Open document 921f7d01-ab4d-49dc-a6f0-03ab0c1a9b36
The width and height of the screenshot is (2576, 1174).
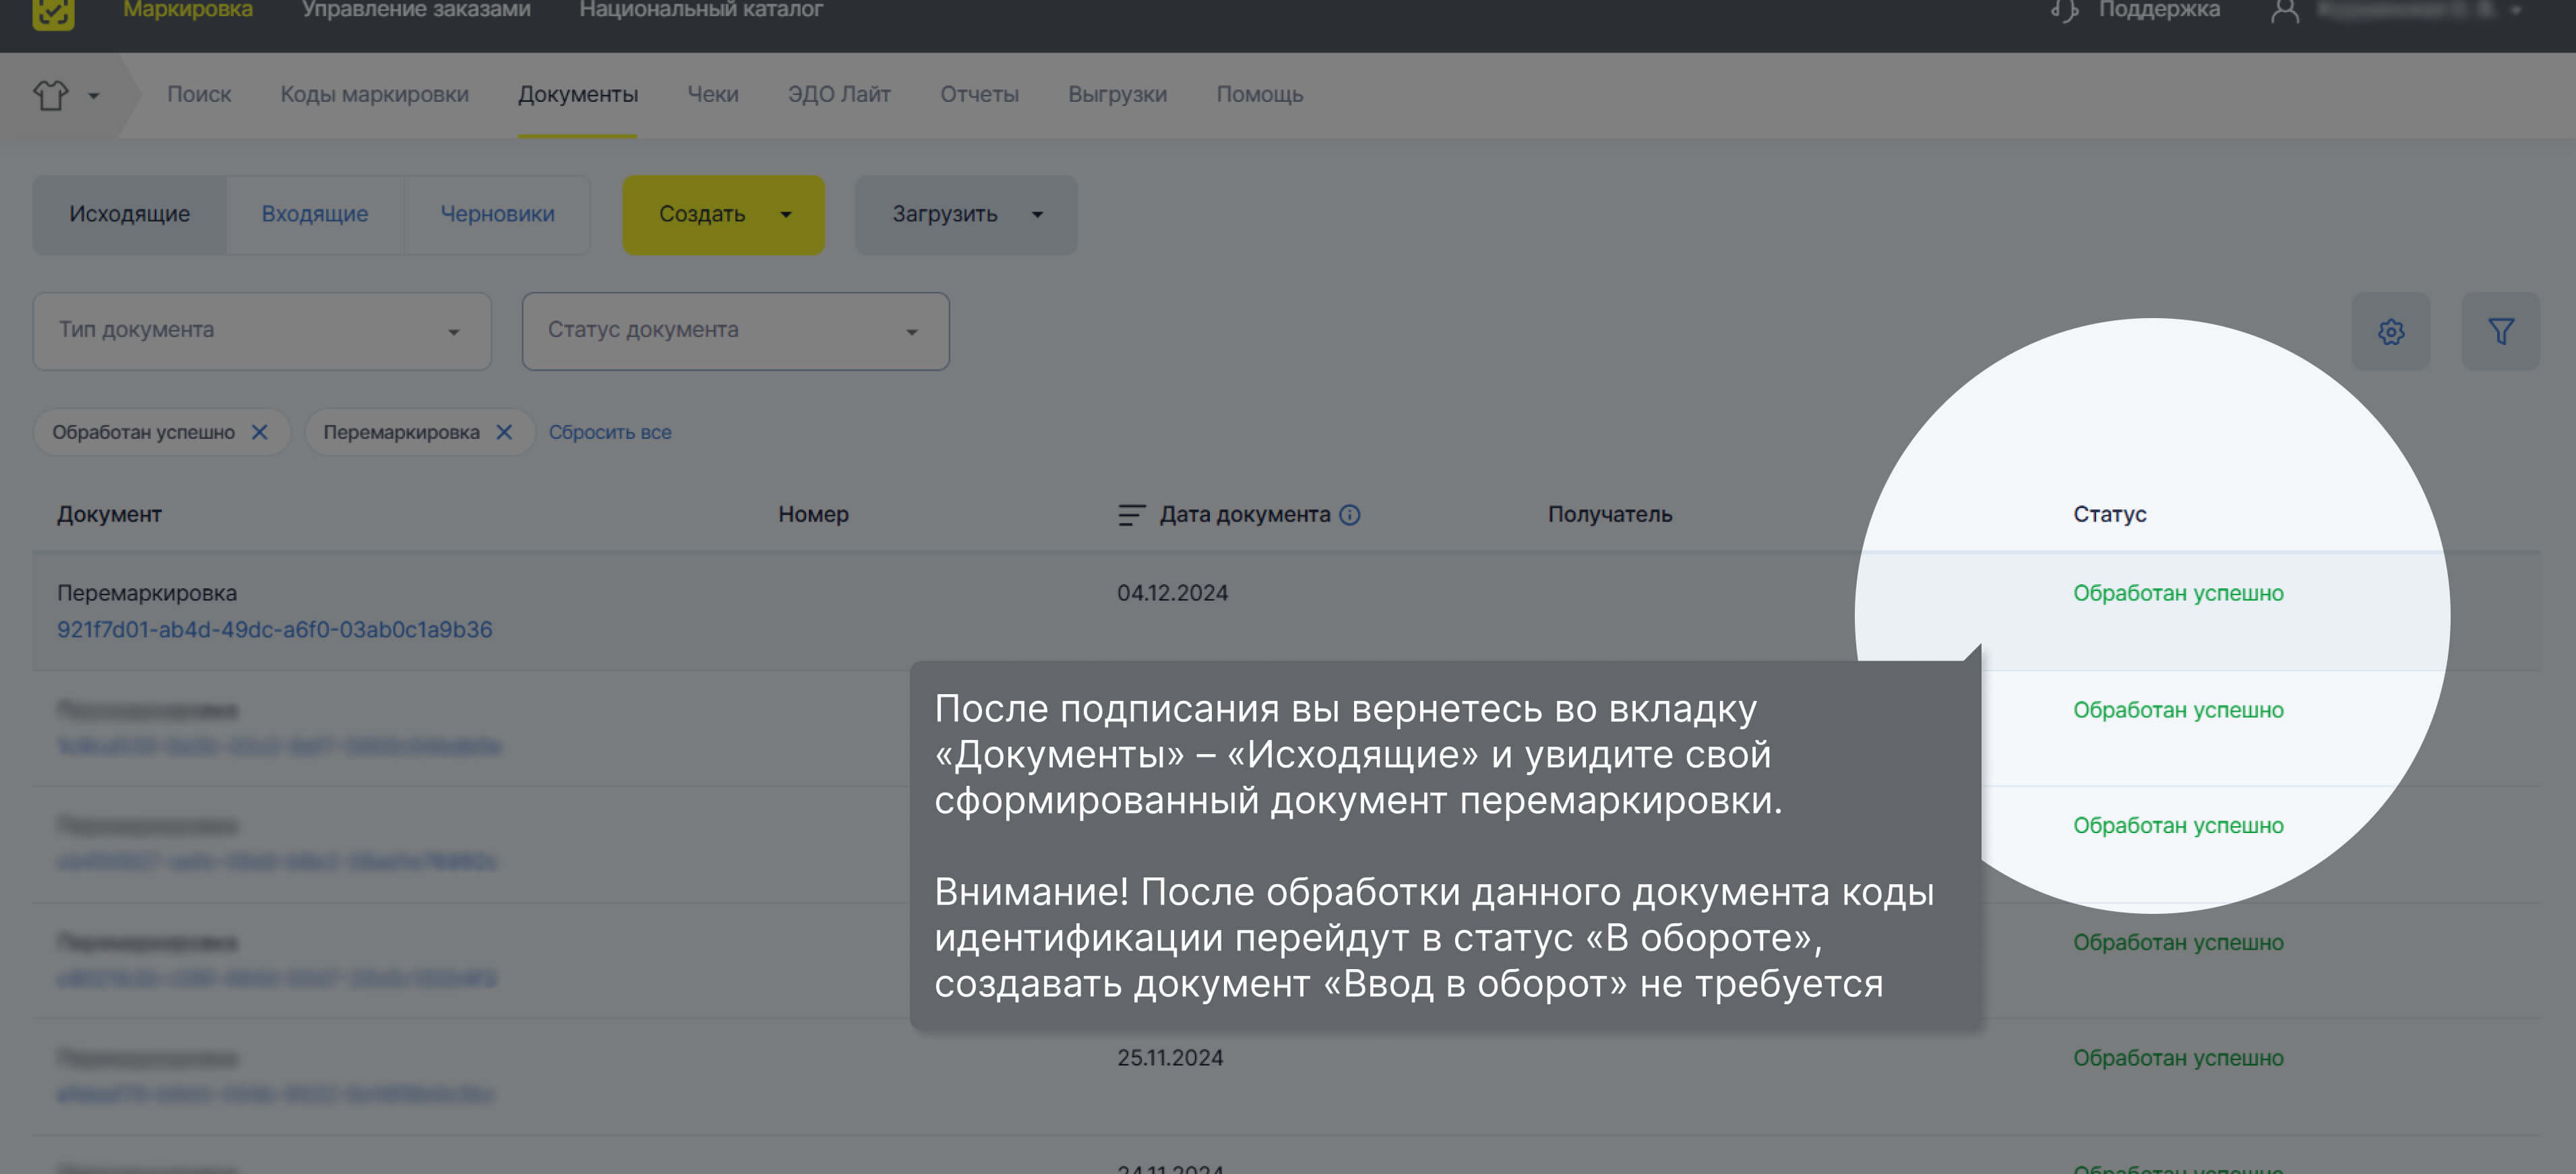point(275,630)
